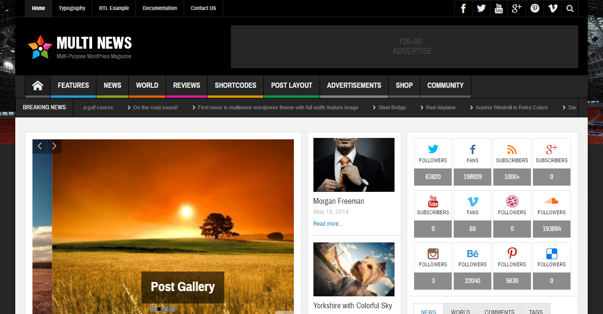Click Delicious followers counter icon
Image resolution: width=603 pixels, height=314 pixels.
pos(551,253)
